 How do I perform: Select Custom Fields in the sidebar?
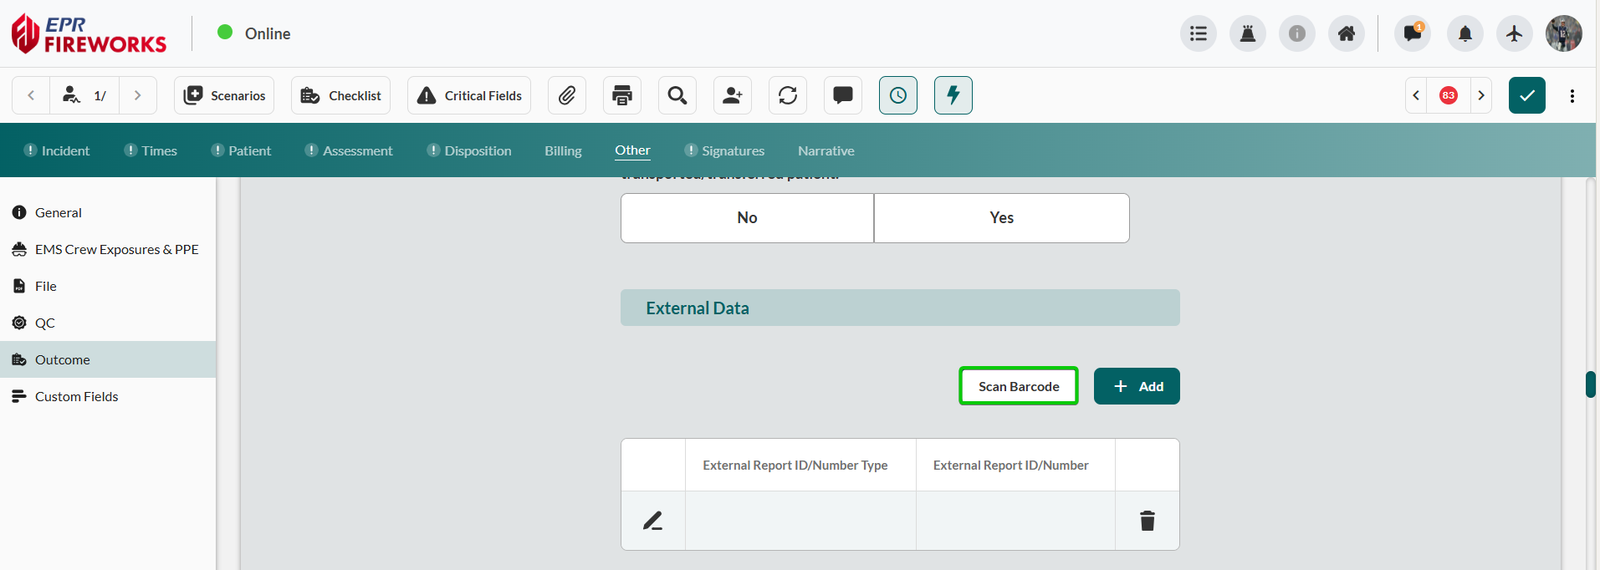(76, 396)
